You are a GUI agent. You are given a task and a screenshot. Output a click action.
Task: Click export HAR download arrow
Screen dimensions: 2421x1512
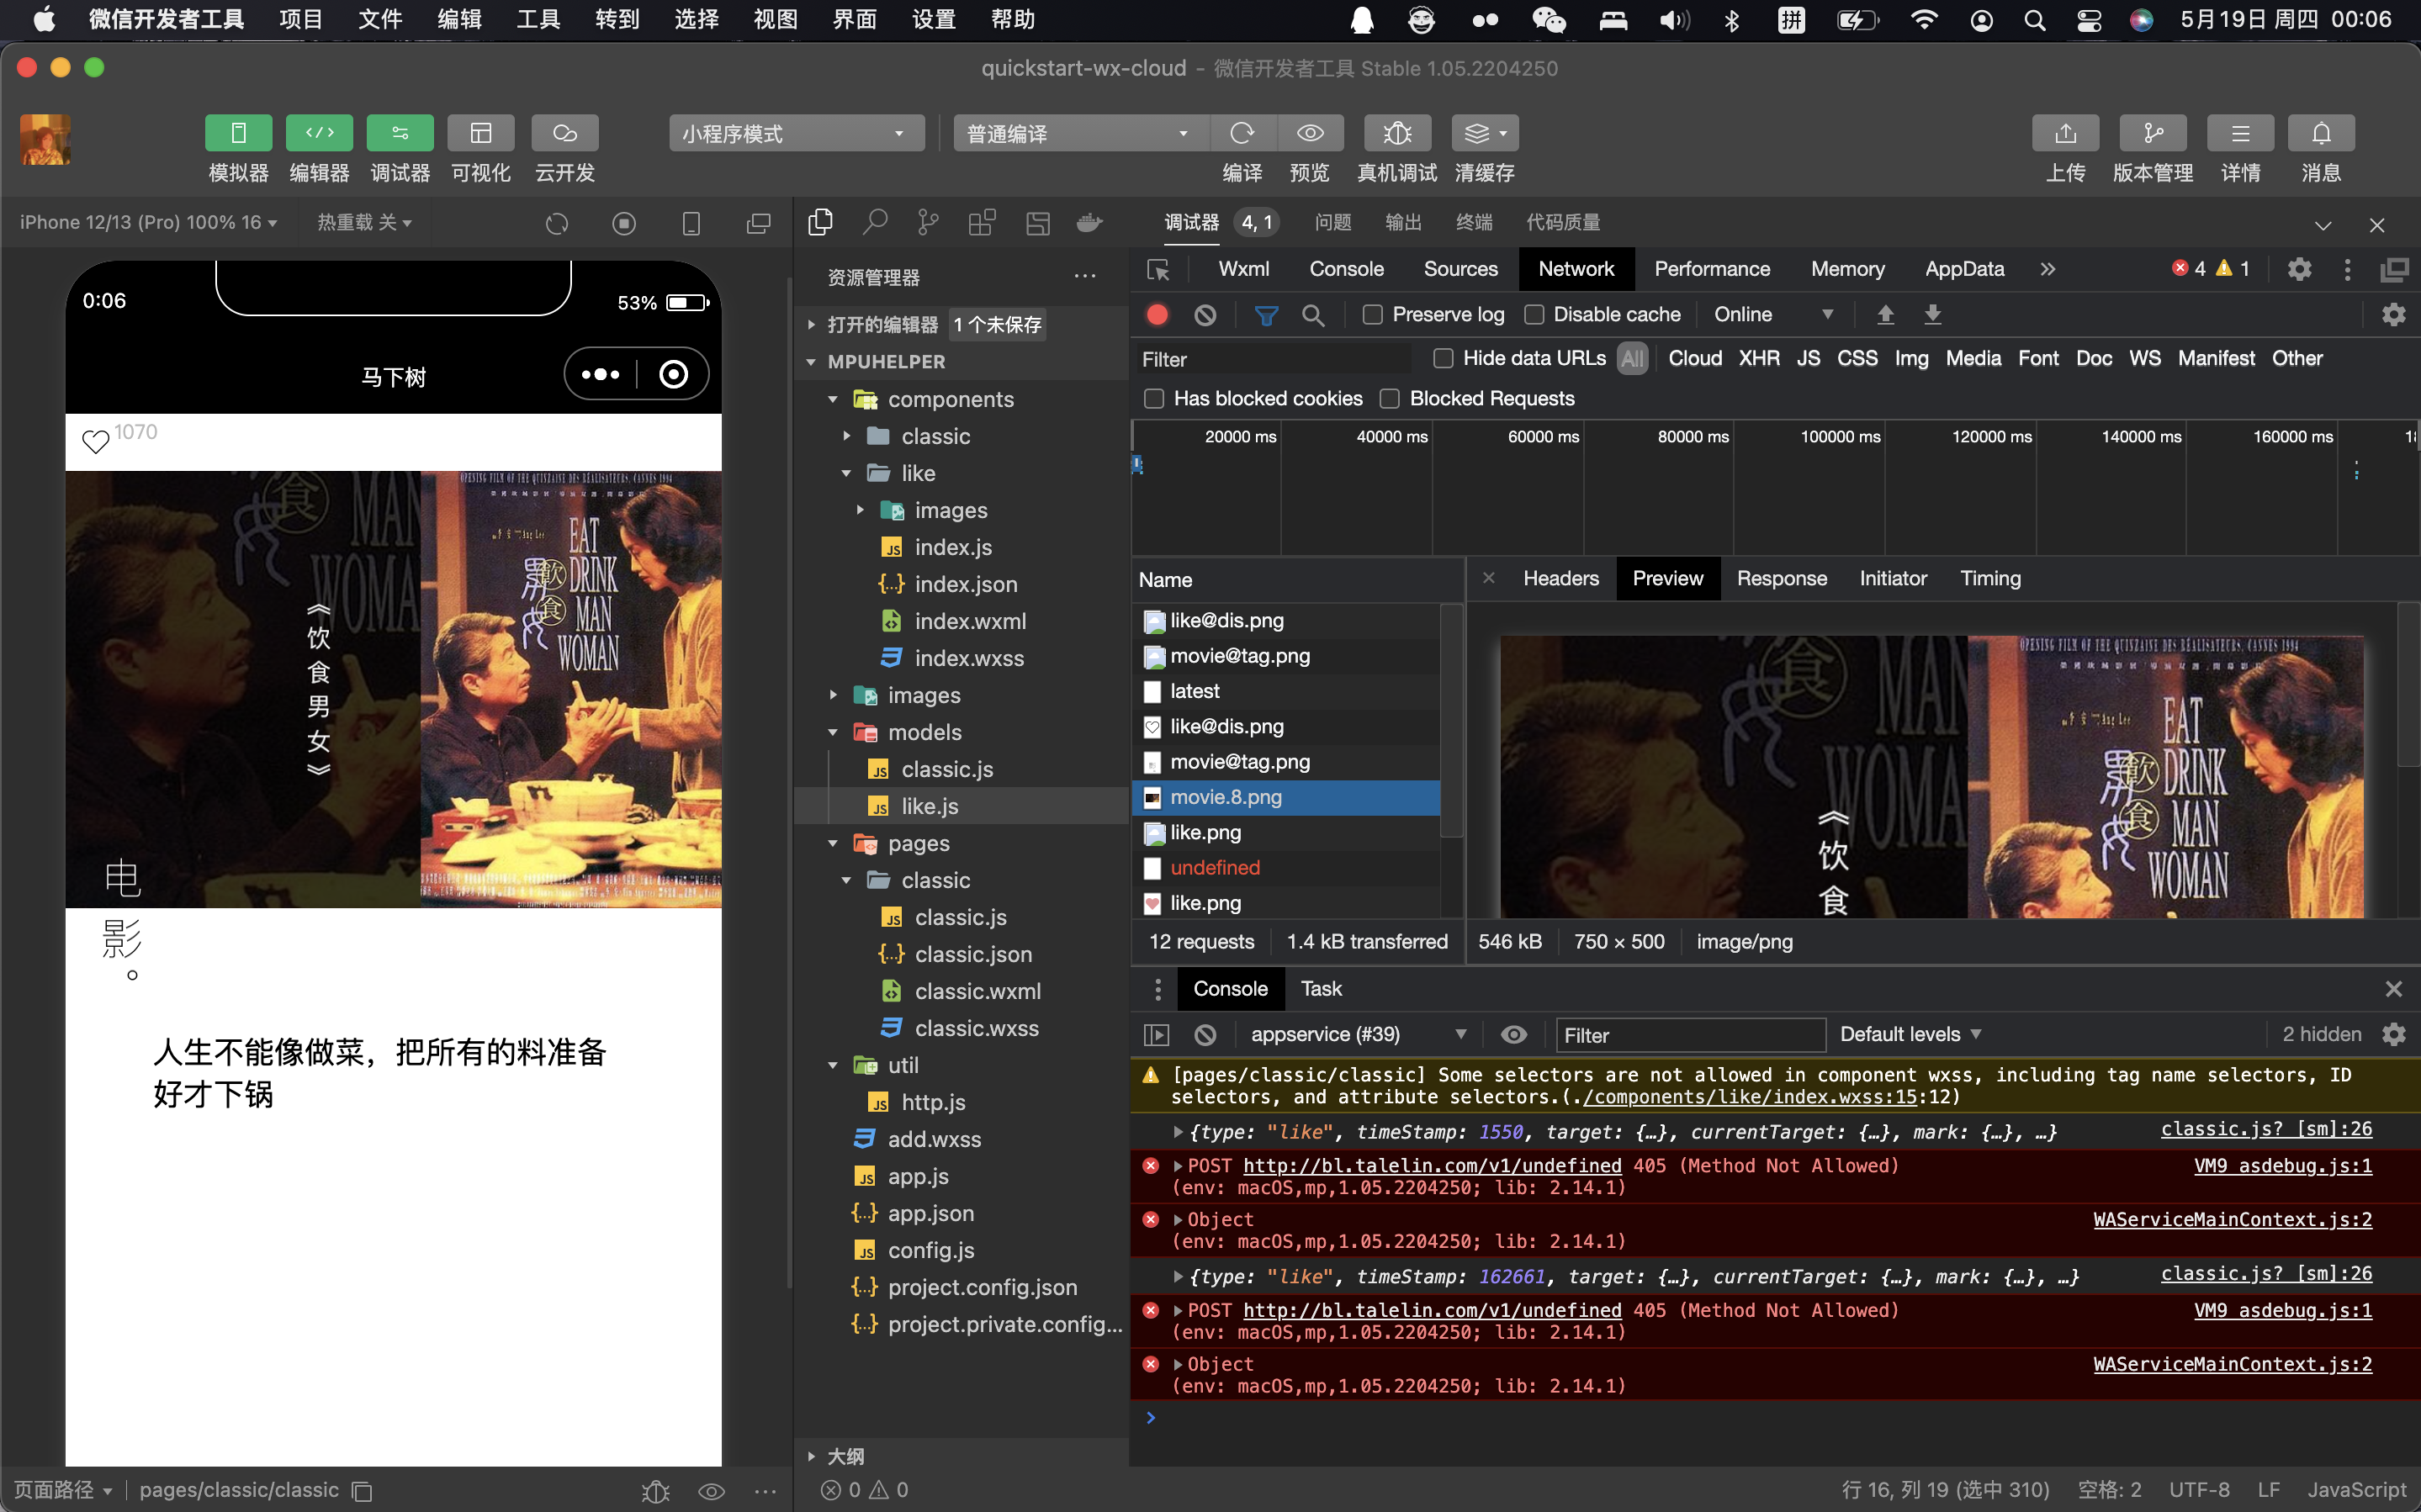tap(1933, 315)
